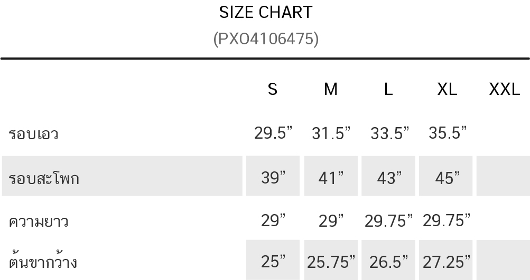Click the L size column header
This screenshot has width=530, height=280.
(x=388, y=89)
